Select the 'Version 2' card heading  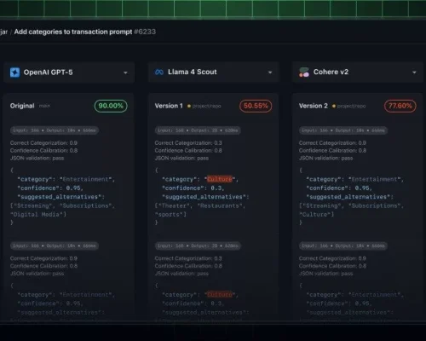tap(314, 106)
